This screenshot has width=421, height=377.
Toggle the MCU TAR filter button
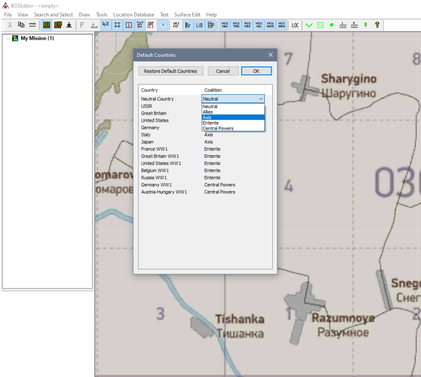(236, 25)
